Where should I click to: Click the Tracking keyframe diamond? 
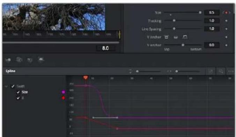(226, 21)
